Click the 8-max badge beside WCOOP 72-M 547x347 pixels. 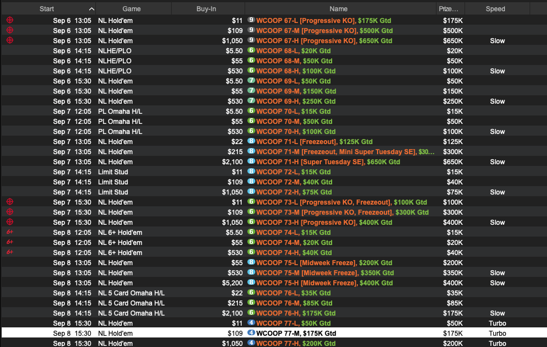pos(251,182)
